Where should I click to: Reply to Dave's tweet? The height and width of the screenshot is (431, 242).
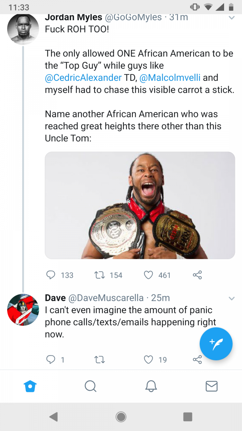51,360
